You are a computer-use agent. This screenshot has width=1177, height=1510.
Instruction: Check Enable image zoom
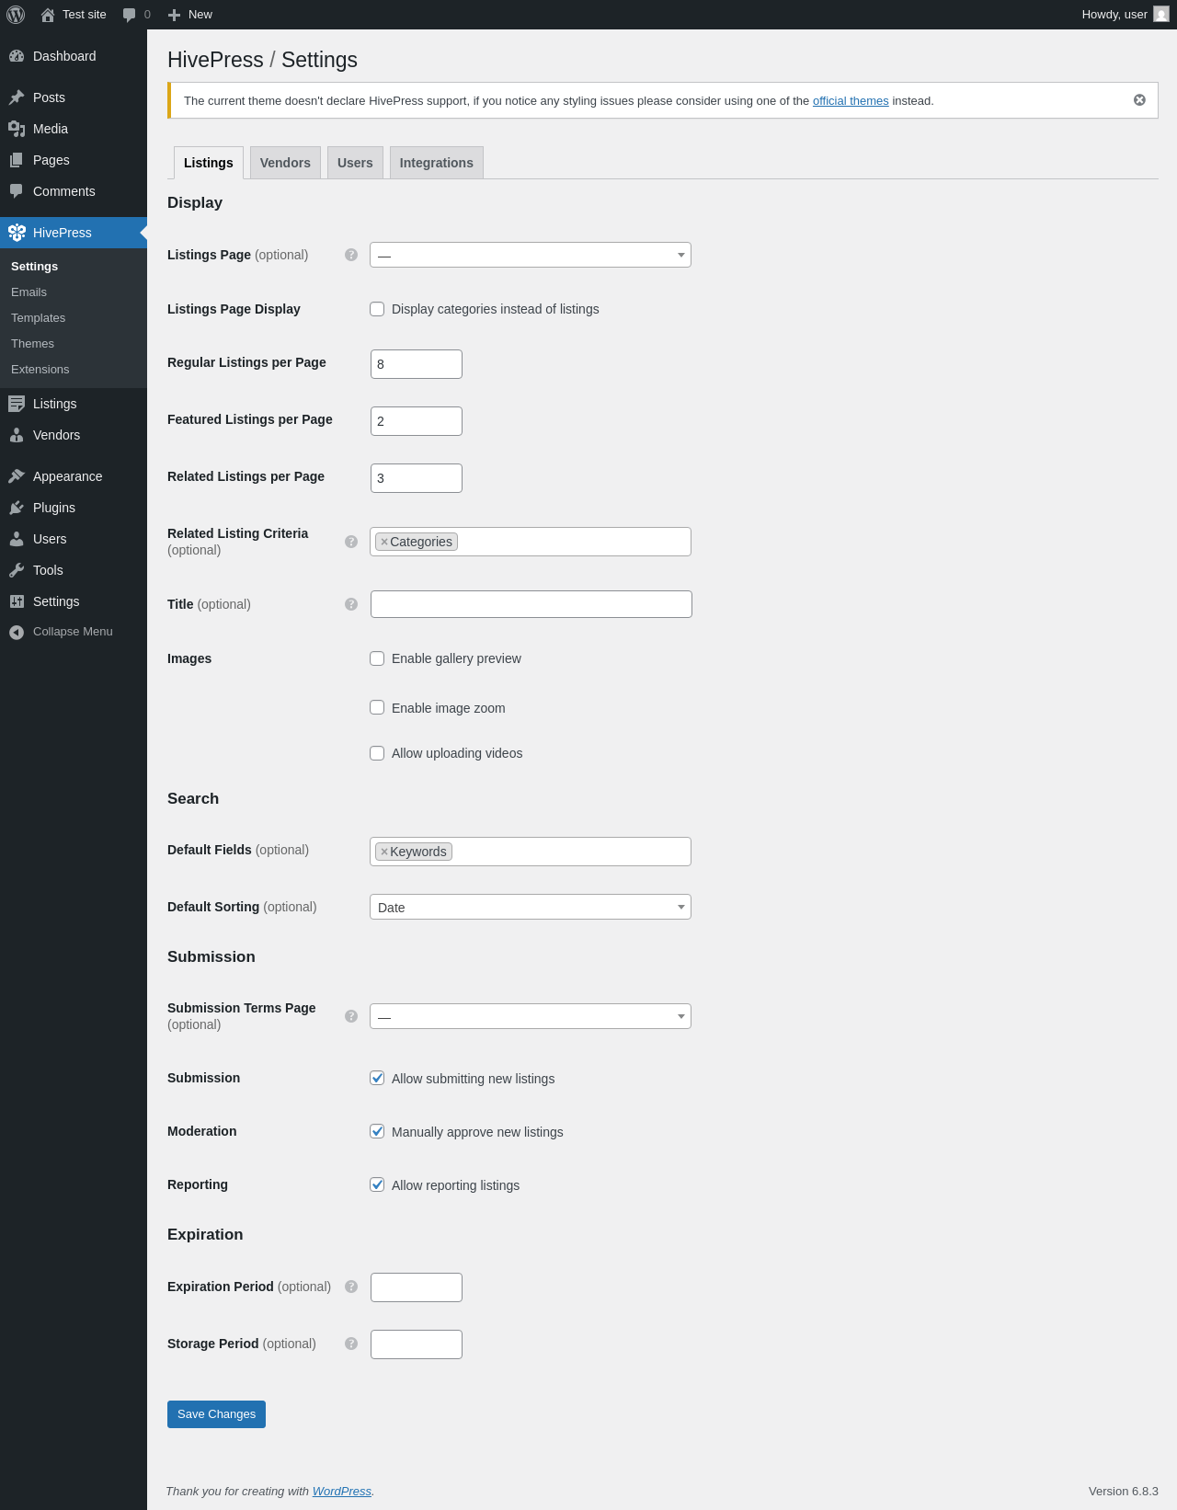pyautogui.click(x=377, y=707)
